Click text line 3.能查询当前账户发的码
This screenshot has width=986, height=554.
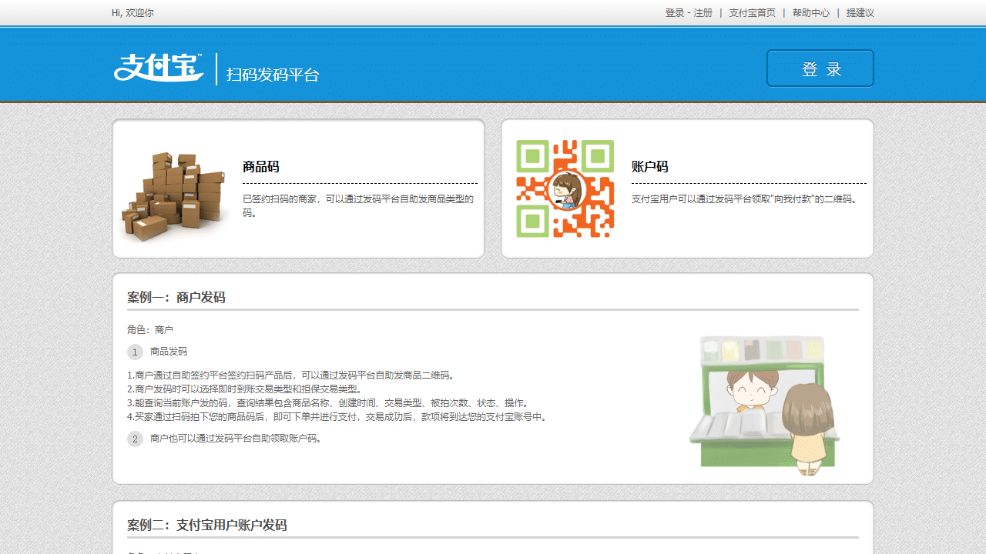point(330,403)
